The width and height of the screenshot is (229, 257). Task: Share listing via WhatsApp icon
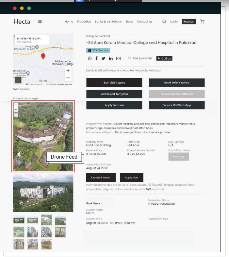pyautogui.click(x=90, y=58)
